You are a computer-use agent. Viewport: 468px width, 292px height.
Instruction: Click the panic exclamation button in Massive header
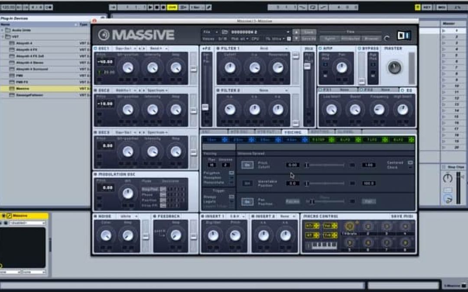pos(289,39)
